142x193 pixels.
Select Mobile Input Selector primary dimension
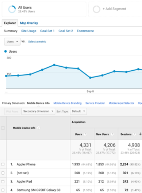click(x=121, y=103)
